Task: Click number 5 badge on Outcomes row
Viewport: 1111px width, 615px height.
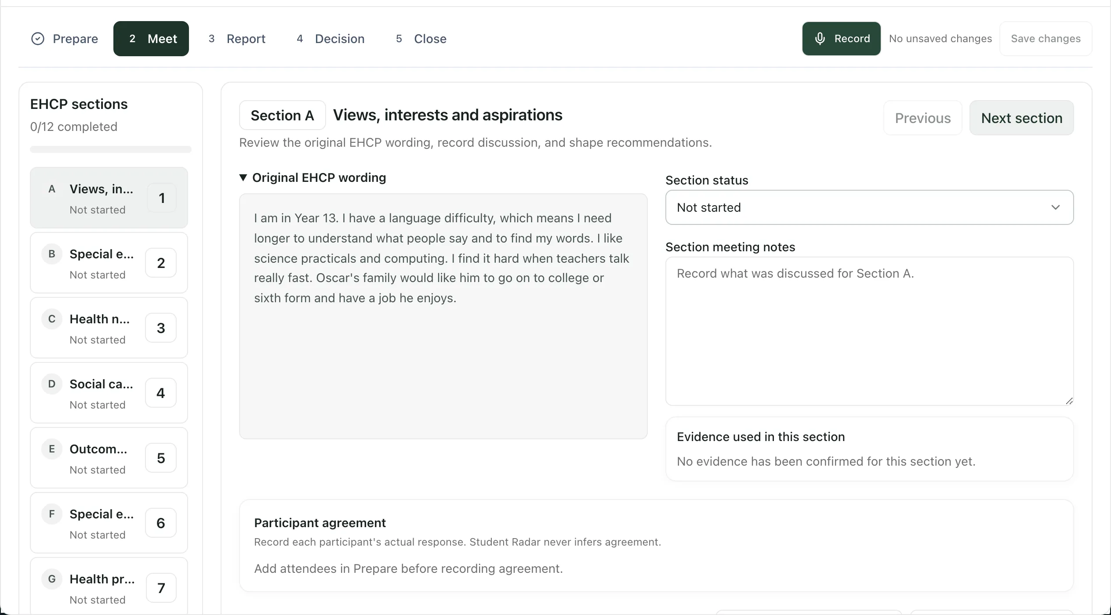Action: point(161,458)
